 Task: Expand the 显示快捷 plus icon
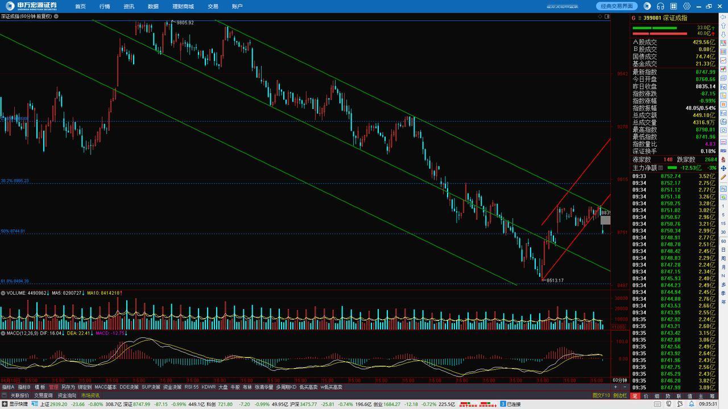click(5, 404)
